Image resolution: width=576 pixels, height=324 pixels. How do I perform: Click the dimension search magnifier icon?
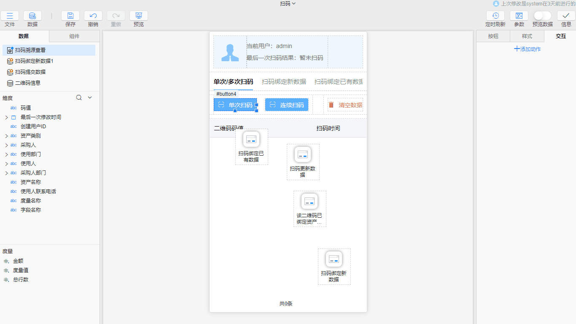click(x=79, y=97)
